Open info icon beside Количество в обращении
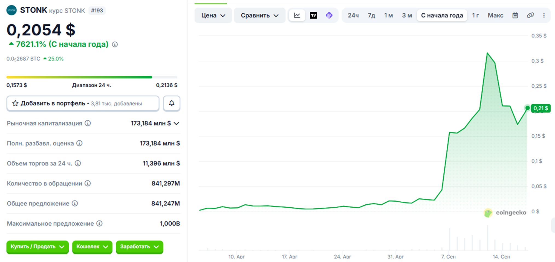 coord(88,183)
